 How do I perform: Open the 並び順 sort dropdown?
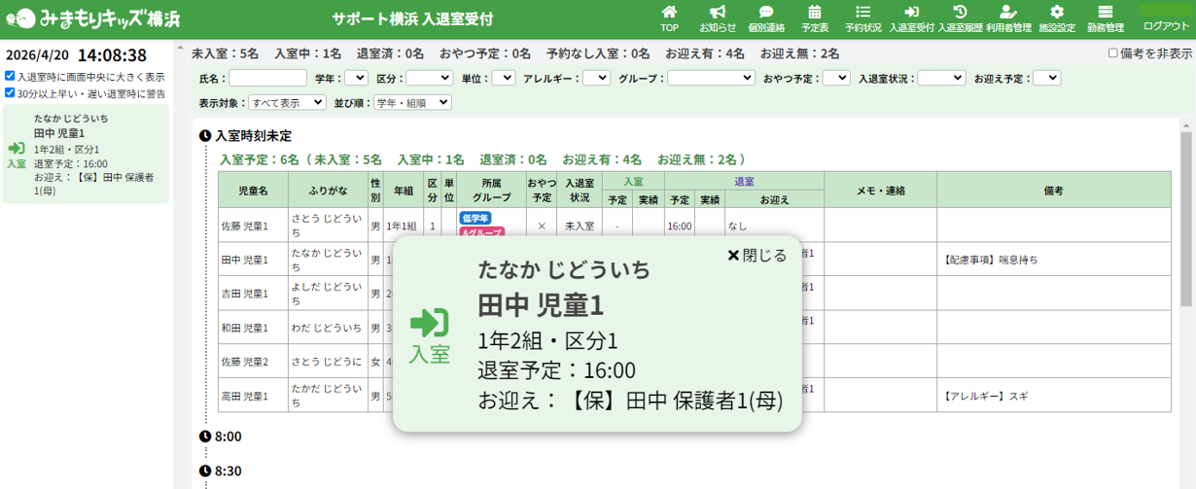(x=413, y=102)
